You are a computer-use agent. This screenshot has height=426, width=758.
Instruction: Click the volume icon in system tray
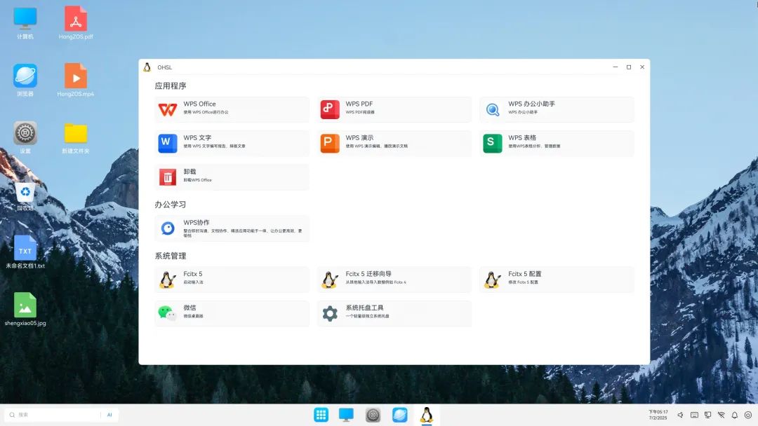click(680, 415)
